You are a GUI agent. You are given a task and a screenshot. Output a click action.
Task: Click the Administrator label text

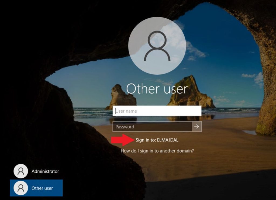tap(46, 171)
